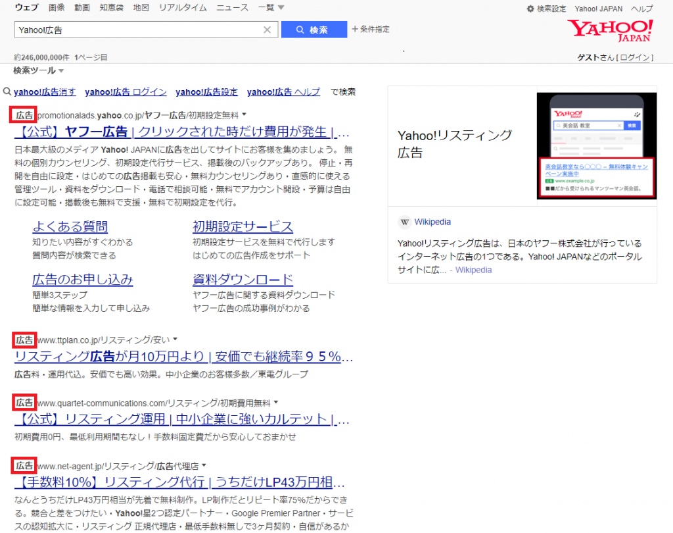Switch to the リアルタイム tab
This screenshot has height=533, width=673.
[x=183, y=8]
